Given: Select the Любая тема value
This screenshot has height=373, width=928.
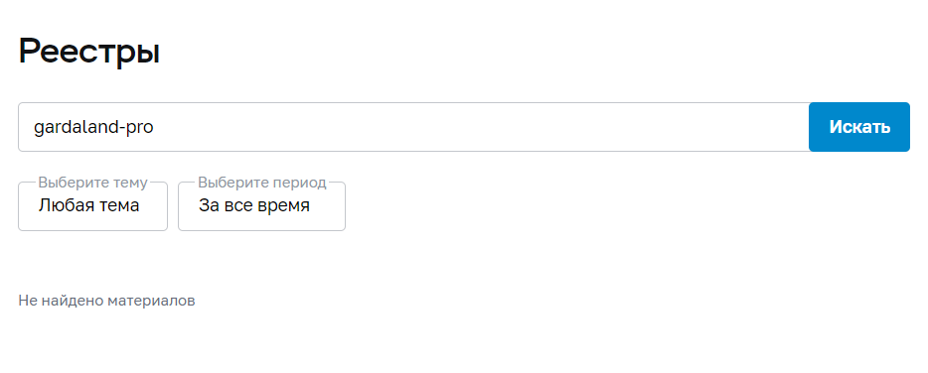Looking at the screenshot, I should click(88, 205).
